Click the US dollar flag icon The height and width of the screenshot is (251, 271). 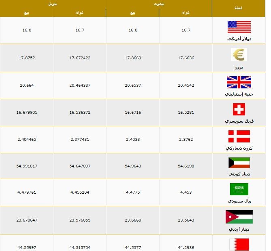tap(239, 27)
